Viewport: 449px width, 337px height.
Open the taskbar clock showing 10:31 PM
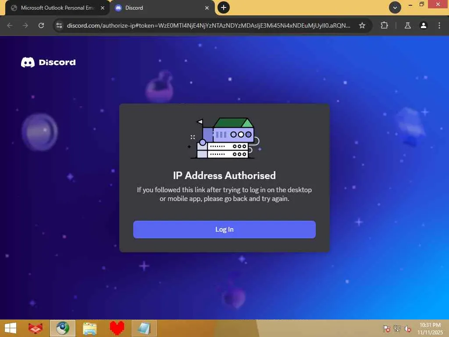tap(430, 329)
